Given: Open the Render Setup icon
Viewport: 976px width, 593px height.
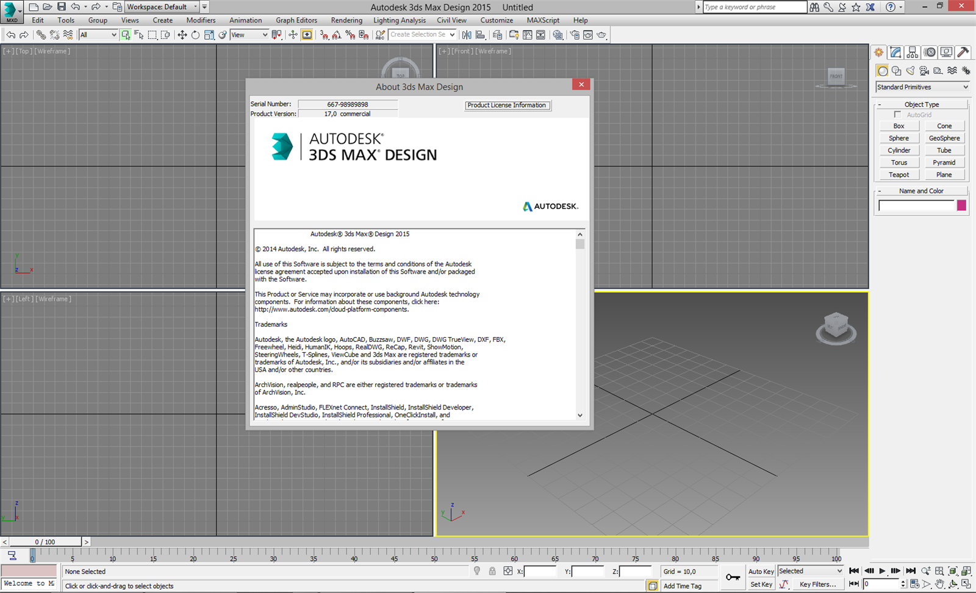Looking at the screenshot, I should [575, 35].
